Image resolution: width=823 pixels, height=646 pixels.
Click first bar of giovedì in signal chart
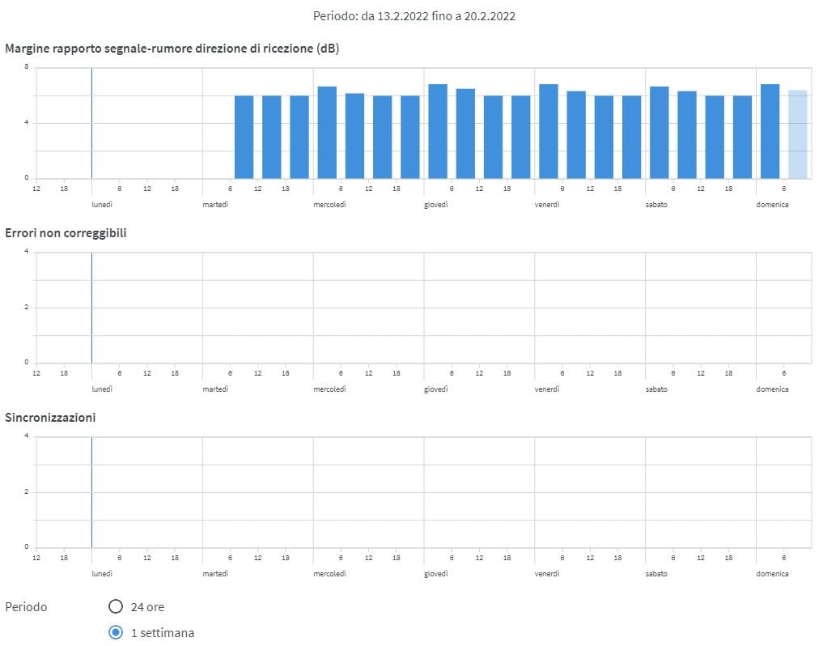tap(438, 131)
